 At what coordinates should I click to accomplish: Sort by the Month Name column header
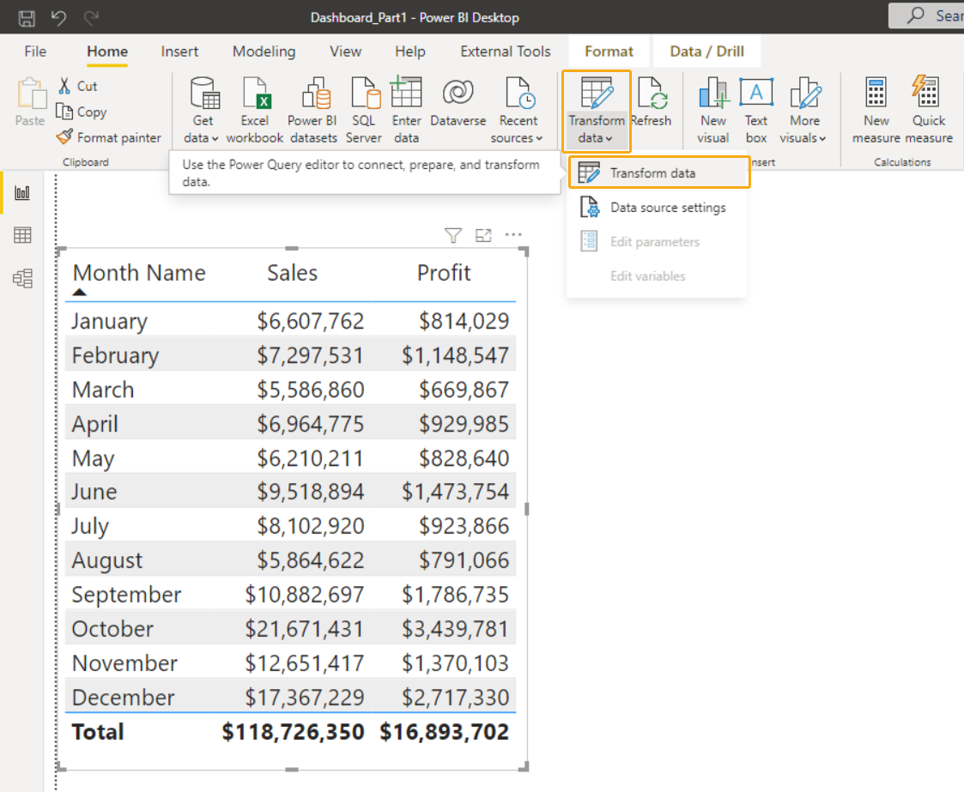point(140,273)
